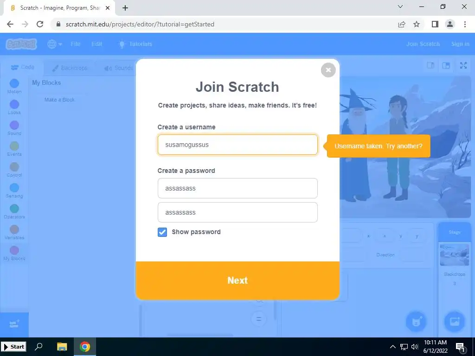The height and width of the screenshot is (356, 475).
Task: Click the Chrome taskbar icon
Action: pyautogui.click(x=85, y=347)
